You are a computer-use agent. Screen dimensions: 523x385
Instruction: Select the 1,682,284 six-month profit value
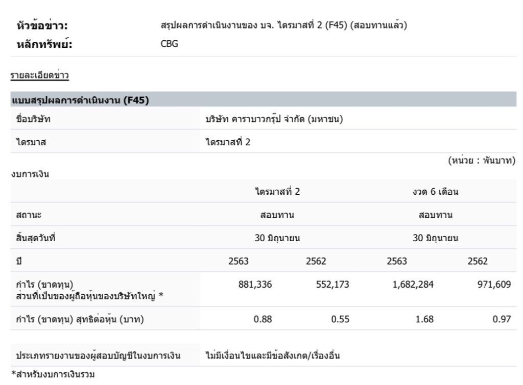(x=413, y=285)
